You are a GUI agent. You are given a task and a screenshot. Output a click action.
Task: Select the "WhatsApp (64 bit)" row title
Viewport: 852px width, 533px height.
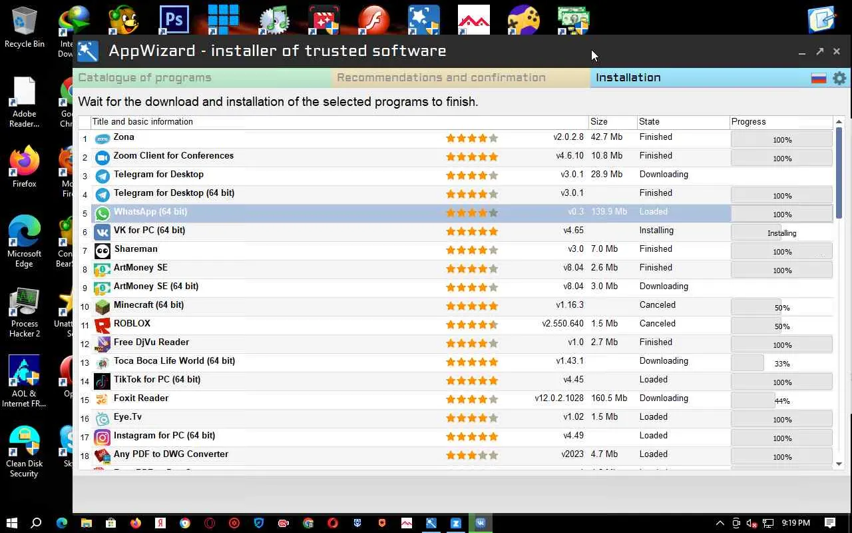point(150,212)
